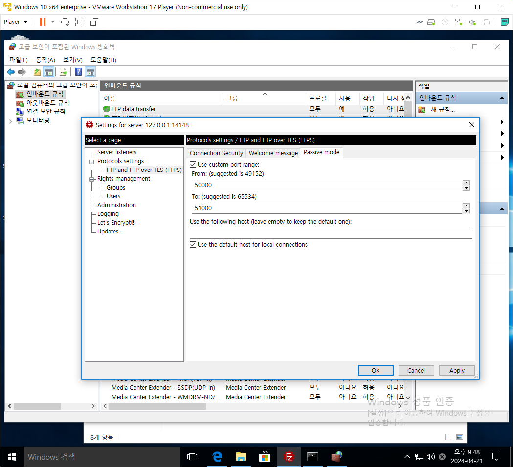Click the To port field showing 51000
This screenshot has width=513, height=467.
point(327,208)
